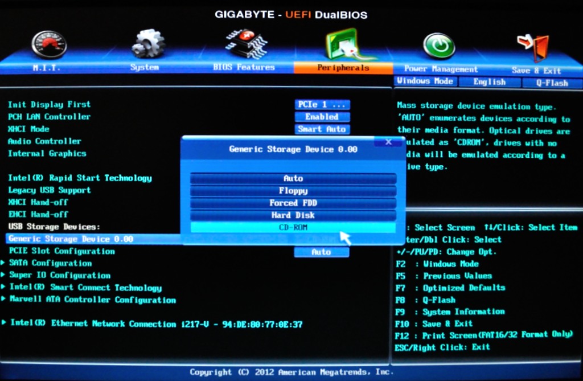
Task: Select the PCH LAN Controller setting
Action: pos(49,117)
